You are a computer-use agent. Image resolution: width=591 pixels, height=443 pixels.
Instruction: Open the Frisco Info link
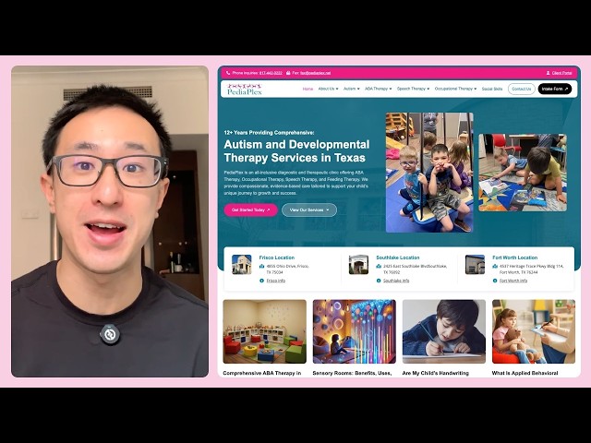[x=276, y=281]
